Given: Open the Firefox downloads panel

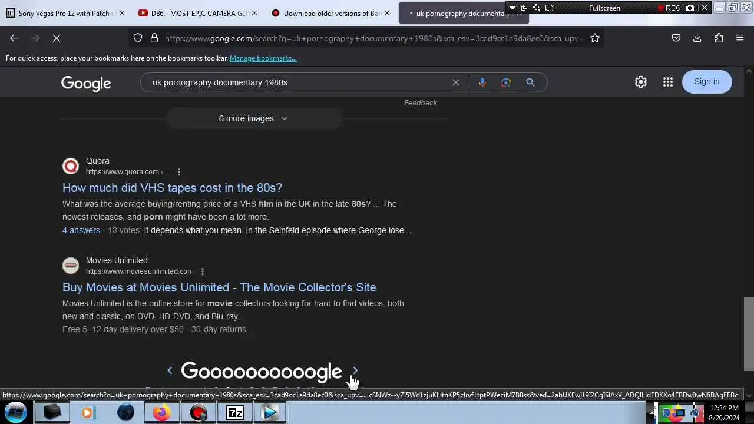Looking at the screenshot, I should (x=697, y=38).
